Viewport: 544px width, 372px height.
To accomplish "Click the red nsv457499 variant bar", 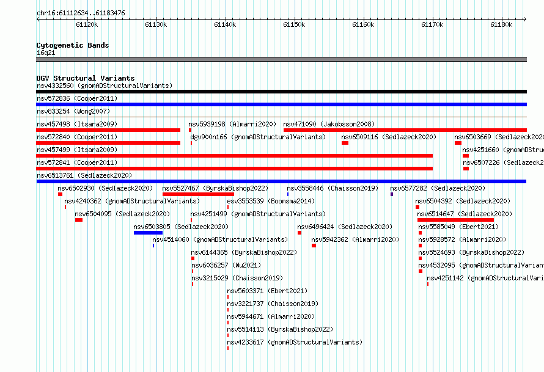I will (235, 156).
